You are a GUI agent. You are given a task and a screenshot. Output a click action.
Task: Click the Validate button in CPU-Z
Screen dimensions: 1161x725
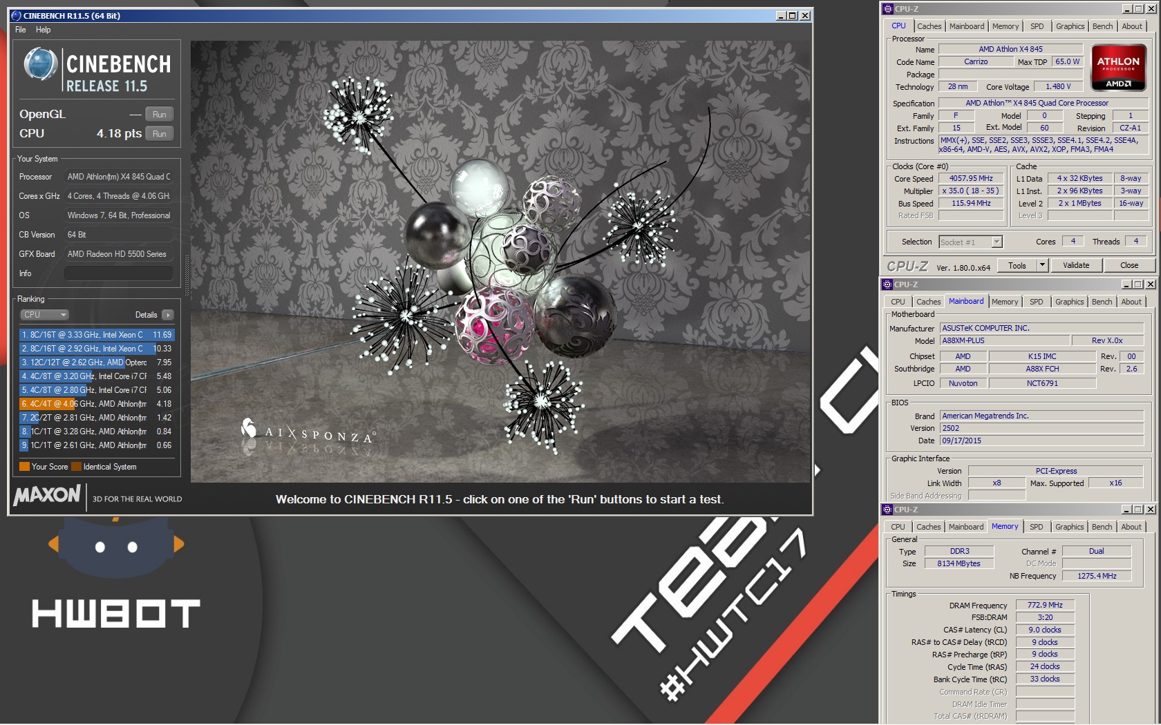click(x=1076, y=265)
